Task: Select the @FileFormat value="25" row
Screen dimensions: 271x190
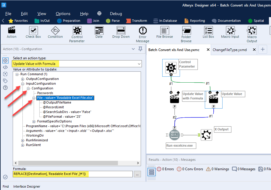Action: 62,117
